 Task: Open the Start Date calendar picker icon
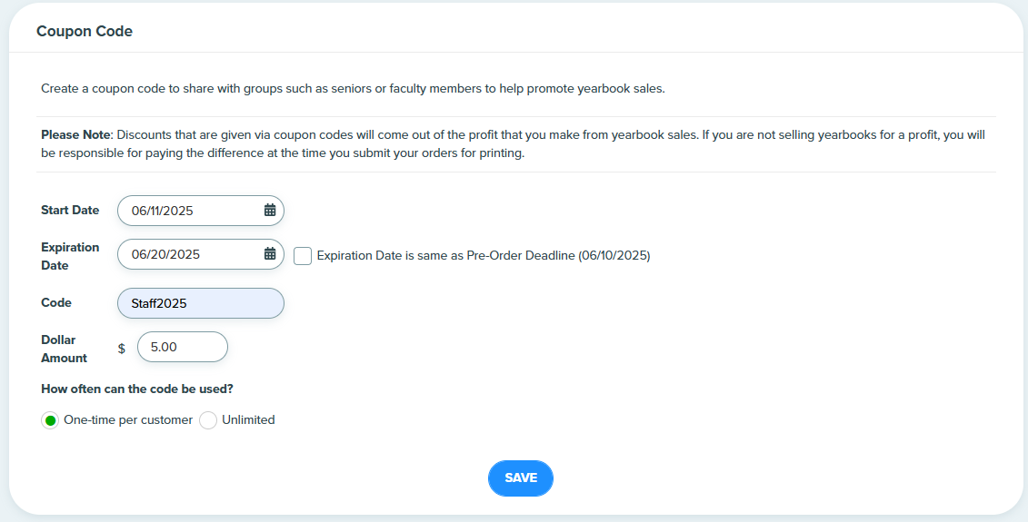(x=270, y=211)
